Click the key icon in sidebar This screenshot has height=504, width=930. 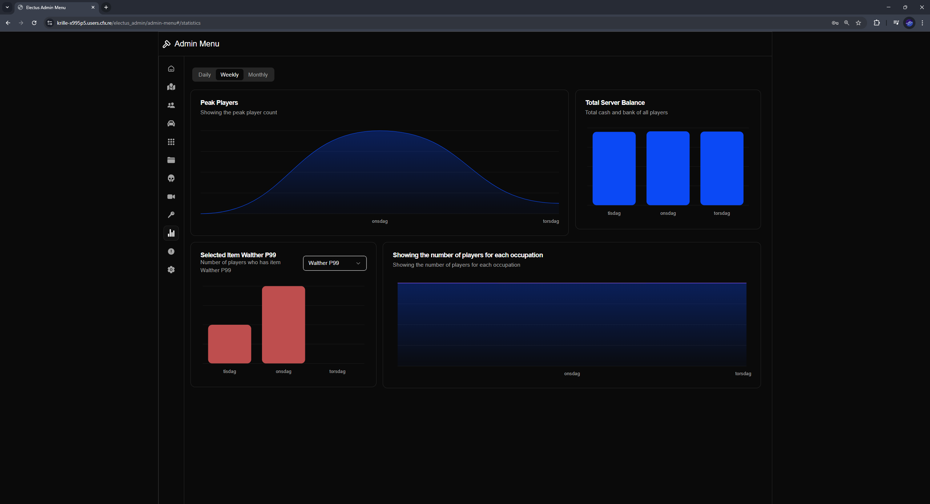click(171, 215)
